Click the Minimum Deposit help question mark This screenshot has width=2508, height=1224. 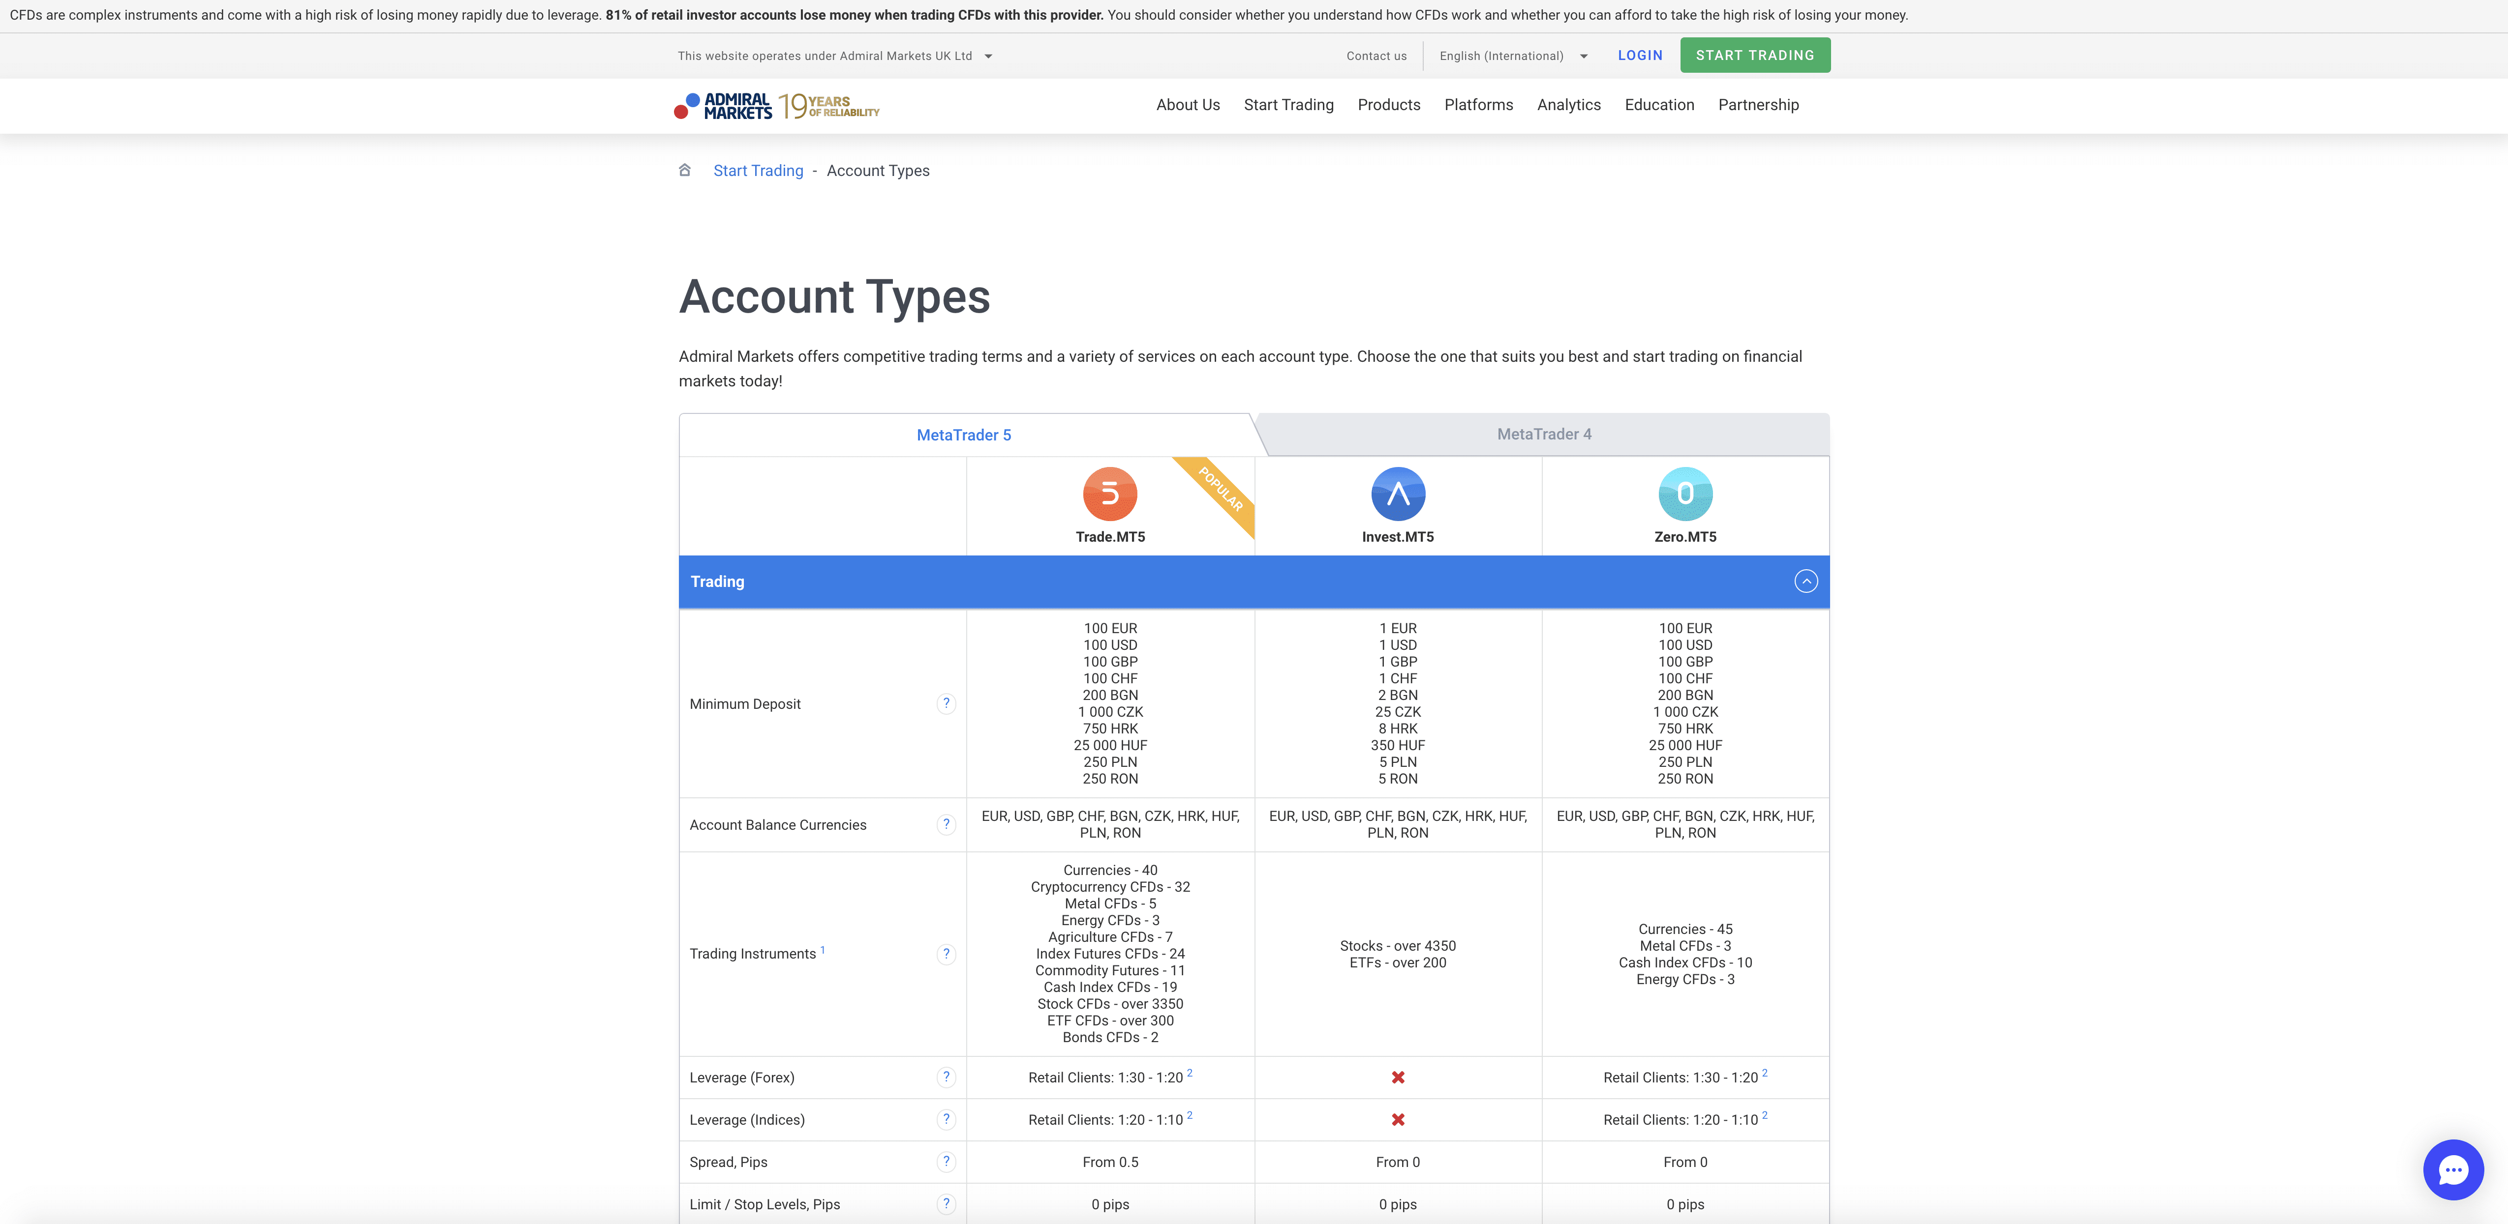946,703
